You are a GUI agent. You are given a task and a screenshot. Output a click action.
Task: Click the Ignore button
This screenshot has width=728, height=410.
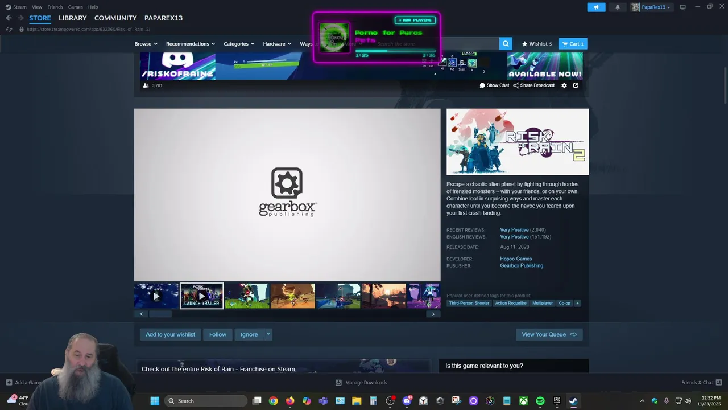tap(249, 334)
